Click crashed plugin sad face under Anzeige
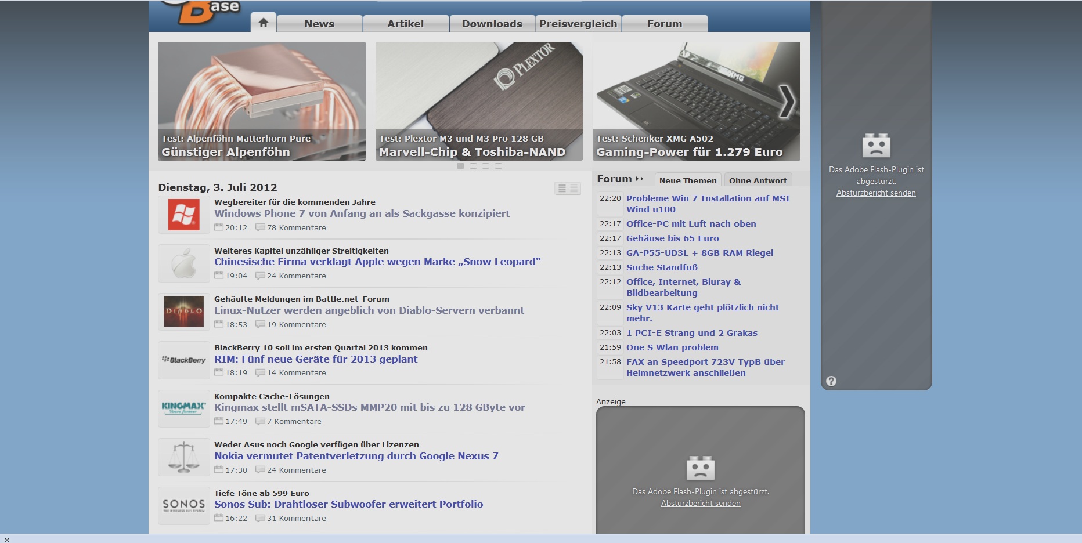The height and width of the screenshot is (543, 1082). [701, 468]
